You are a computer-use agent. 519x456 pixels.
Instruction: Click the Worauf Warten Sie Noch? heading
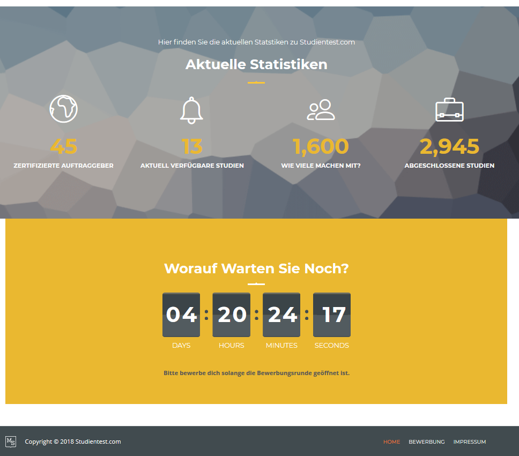tap(256, 268)
